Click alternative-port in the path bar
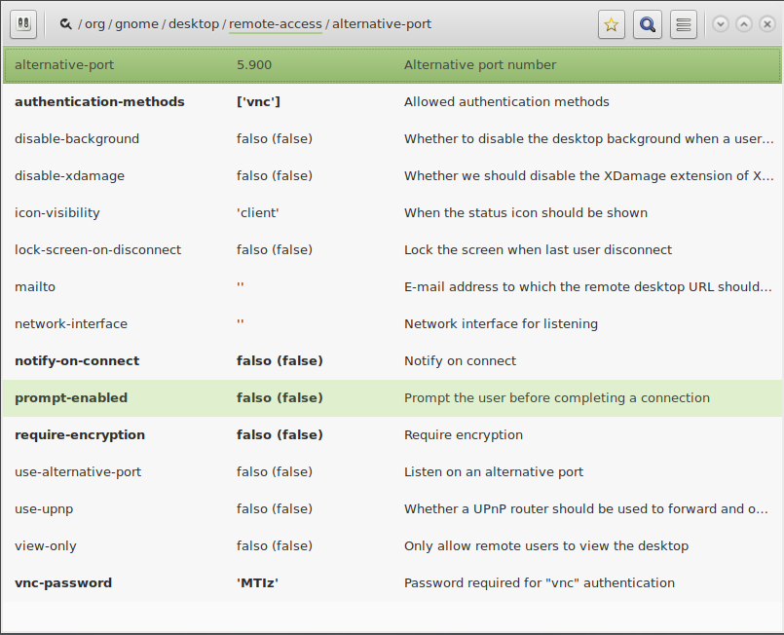Viewport: 784px width, 635px height. click(382, 24)
